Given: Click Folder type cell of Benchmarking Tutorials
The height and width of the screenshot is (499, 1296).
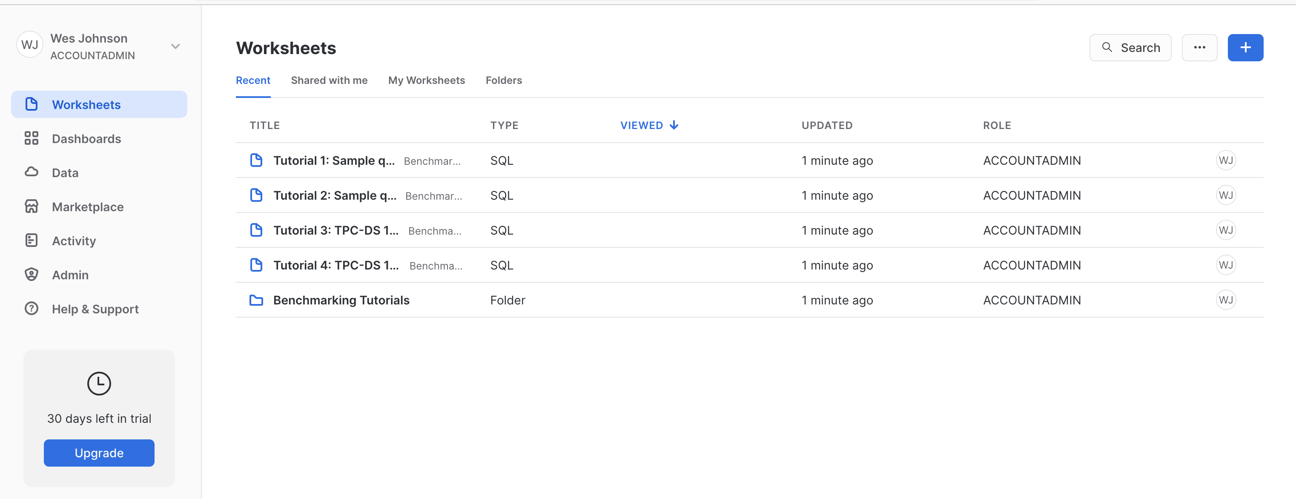Looking at the screenshot, I should (x=508, y=300).
